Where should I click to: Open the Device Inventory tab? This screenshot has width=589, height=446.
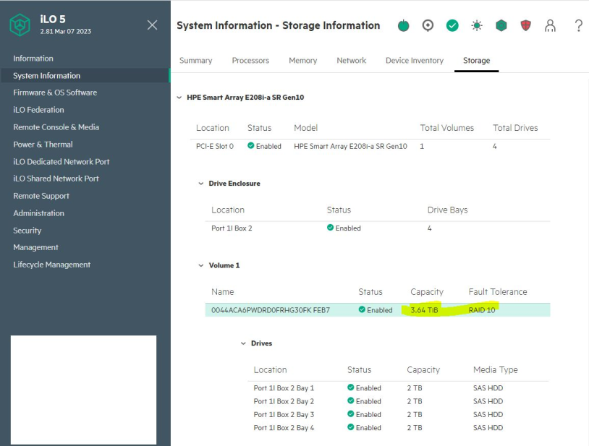(415, 61)
